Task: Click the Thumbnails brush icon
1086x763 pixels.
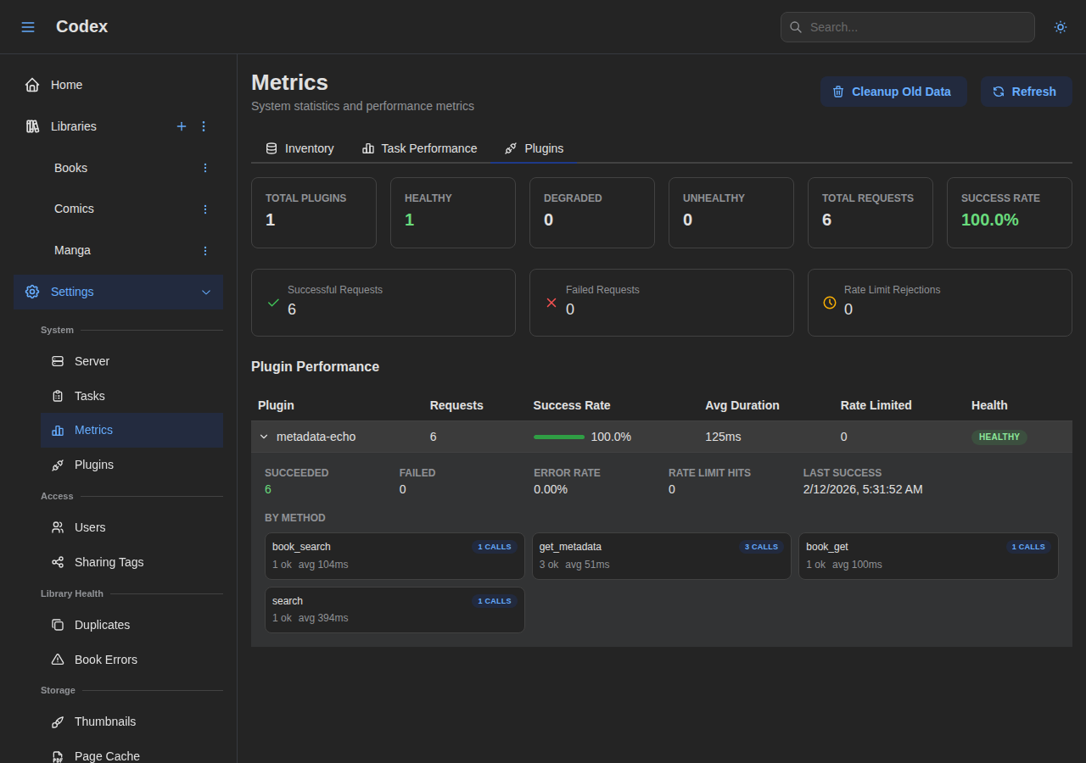Action: [57, 721]
